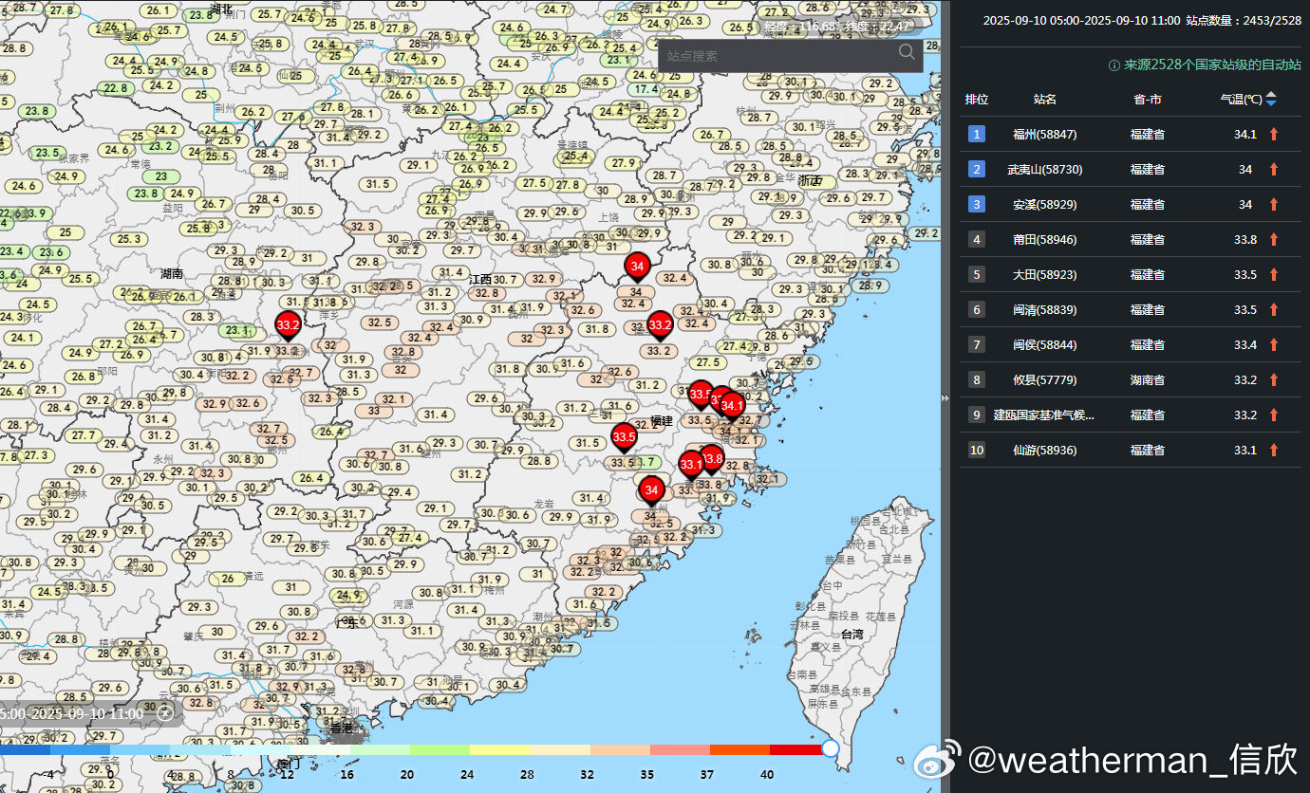Click the up-arrow in the 闽侯(58844) row

coord(1274,344)
